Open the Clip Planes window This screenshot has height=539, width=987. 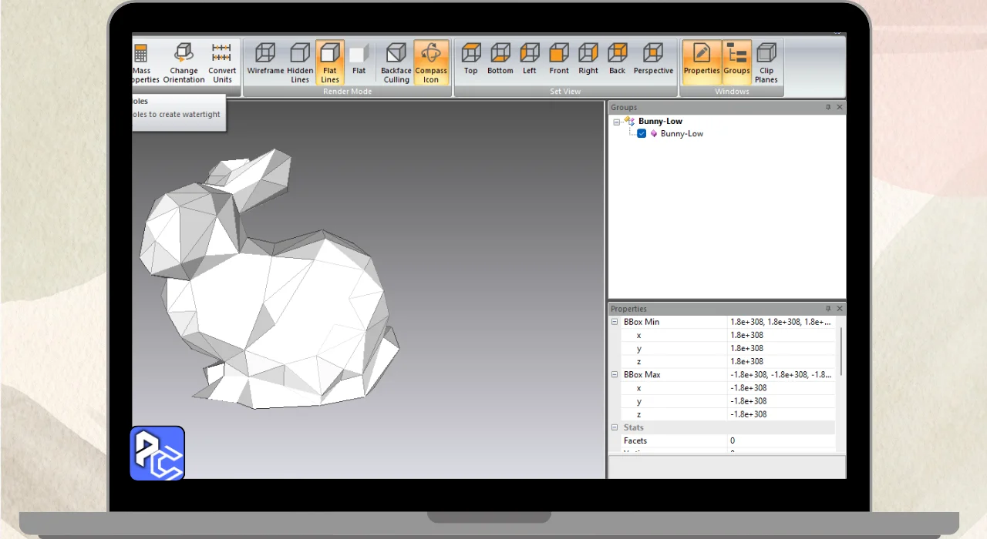click(x=766, y=62)
